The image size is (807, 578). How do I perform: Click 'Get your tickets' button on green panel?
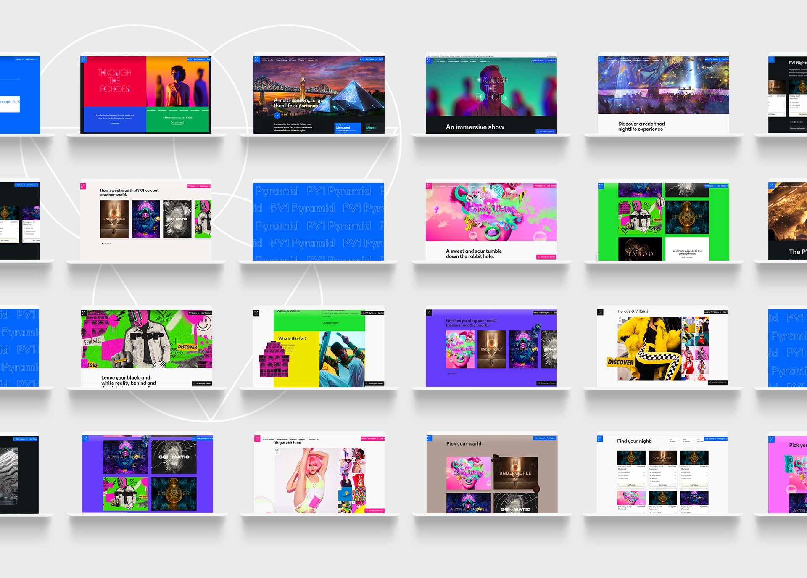tap(177, 123)
